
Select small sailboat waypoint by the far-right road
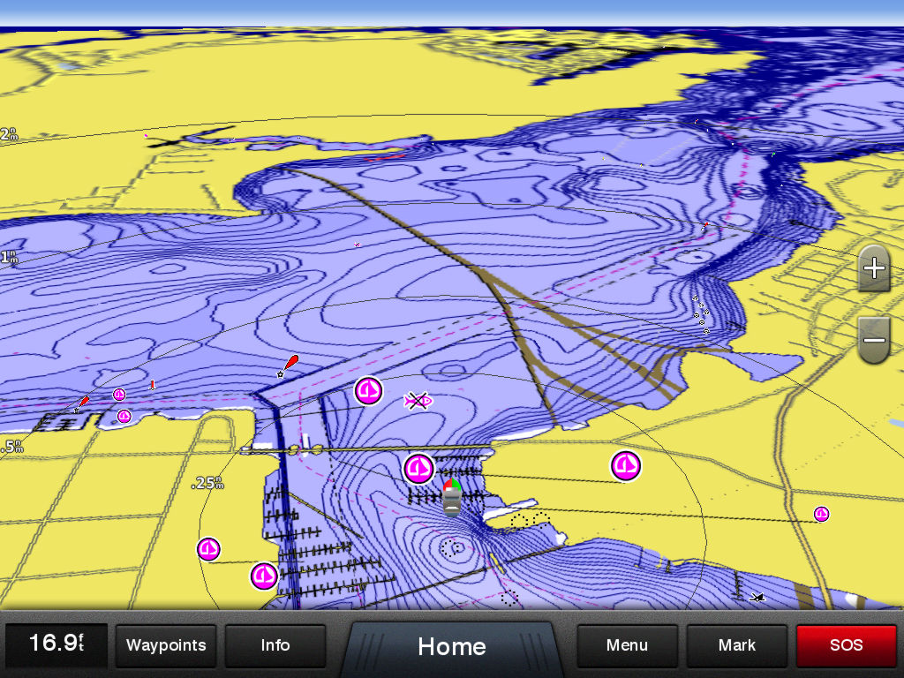tap(822, 514)
